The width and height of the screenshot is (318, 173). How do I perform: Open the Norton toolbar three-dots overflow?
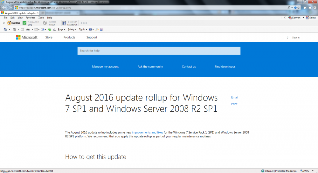[84, 23]
